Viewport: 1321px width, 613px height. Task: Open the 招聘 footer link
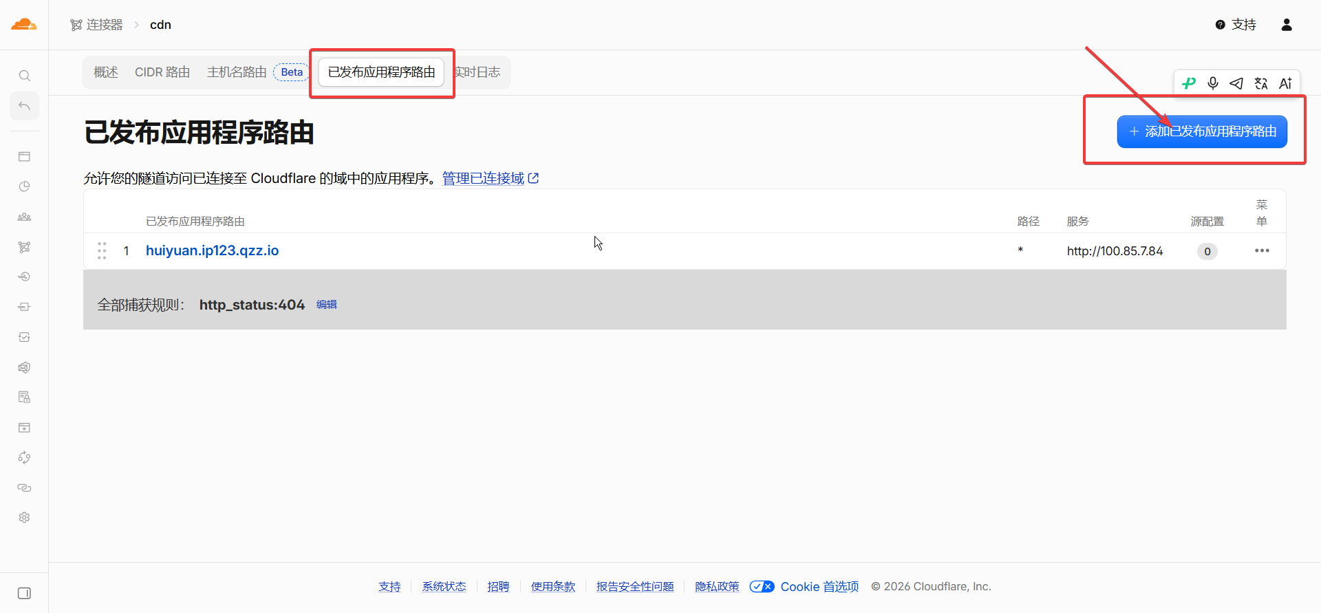pos(498,587)
